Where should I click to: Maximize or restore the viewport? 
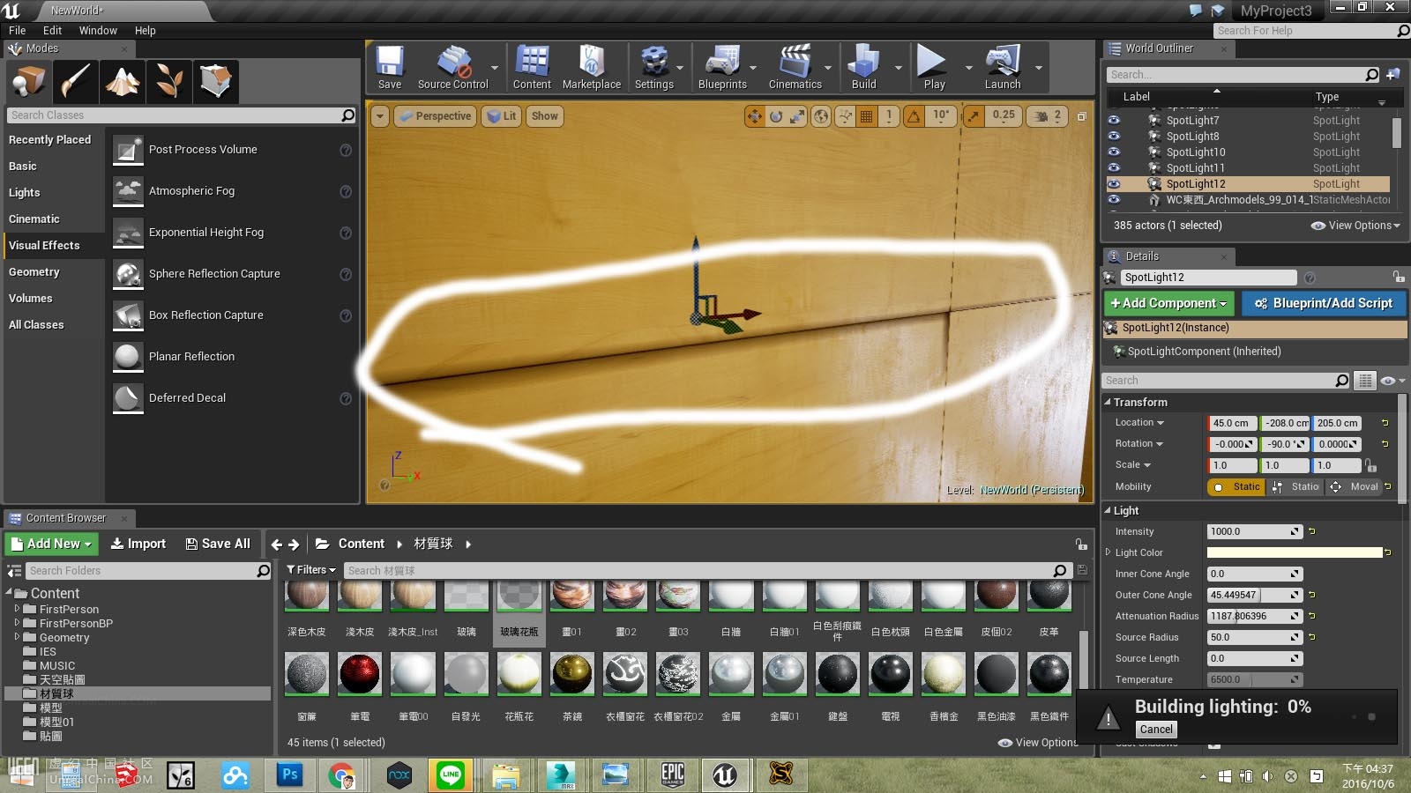(x=1082, y=116)
